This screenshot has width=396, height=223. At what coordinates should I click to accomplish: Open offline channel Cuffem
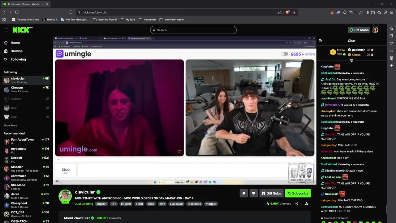(26, 99)
